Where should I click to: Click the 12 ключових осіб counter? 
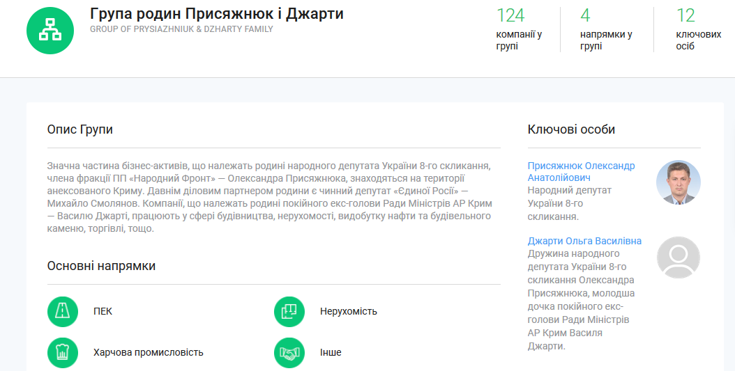(x=688, y=29)
